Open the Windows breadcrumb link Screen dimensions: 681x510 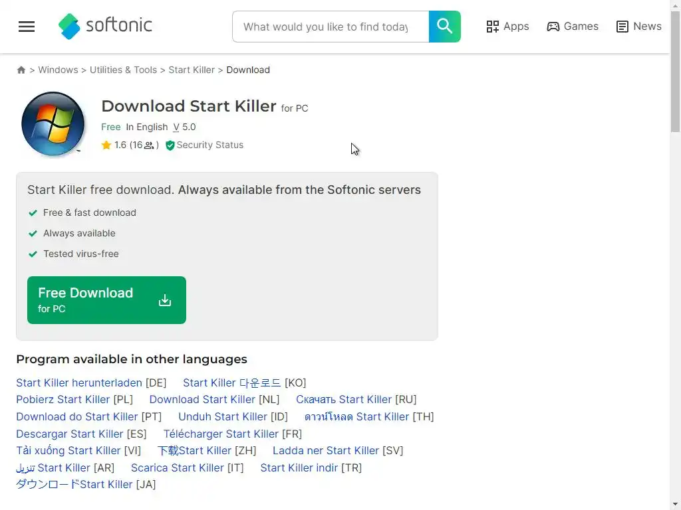pos(58,70)
